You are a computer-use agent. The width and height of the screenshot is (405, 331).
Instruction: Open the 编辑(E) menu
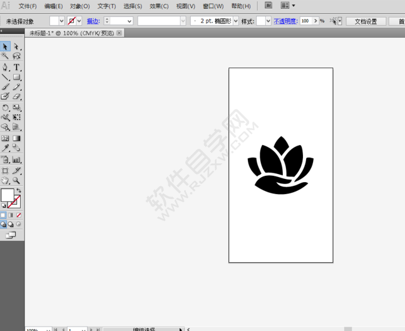[53, 6]
